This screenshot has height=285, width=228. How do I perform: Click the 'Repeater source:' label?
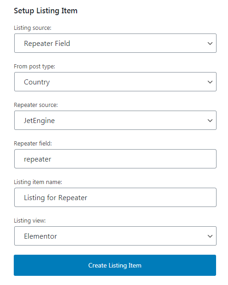36,105
